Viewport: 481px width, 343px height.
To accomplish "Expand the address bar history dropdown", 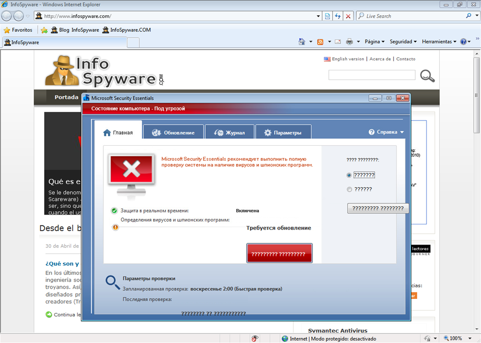I will point(318,16).
